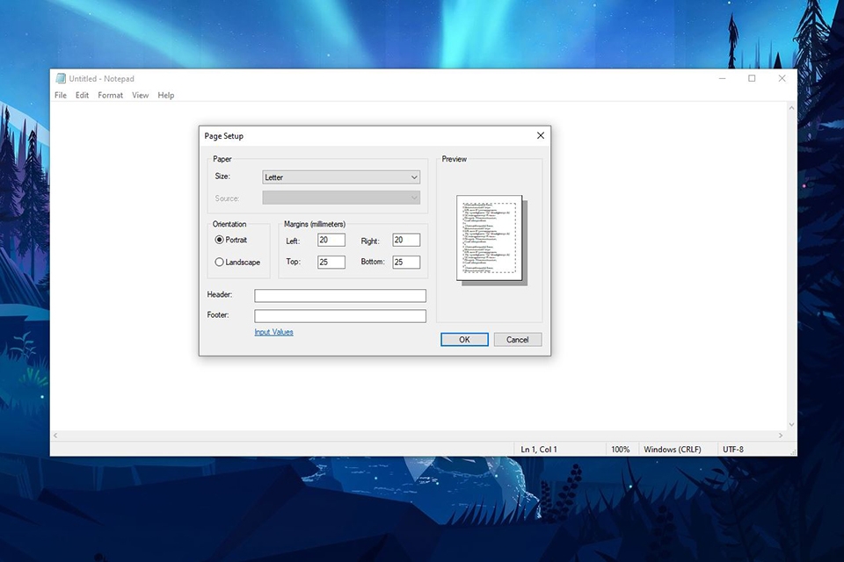Click the page preview thumbnail
Viewport: 844px width, 562px height.
[490, 237]
